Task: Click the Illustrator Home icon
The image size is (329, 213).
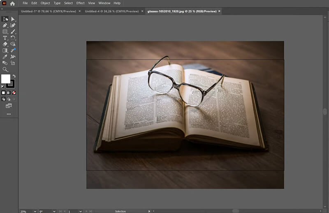Action: click(x=12, y=3)
